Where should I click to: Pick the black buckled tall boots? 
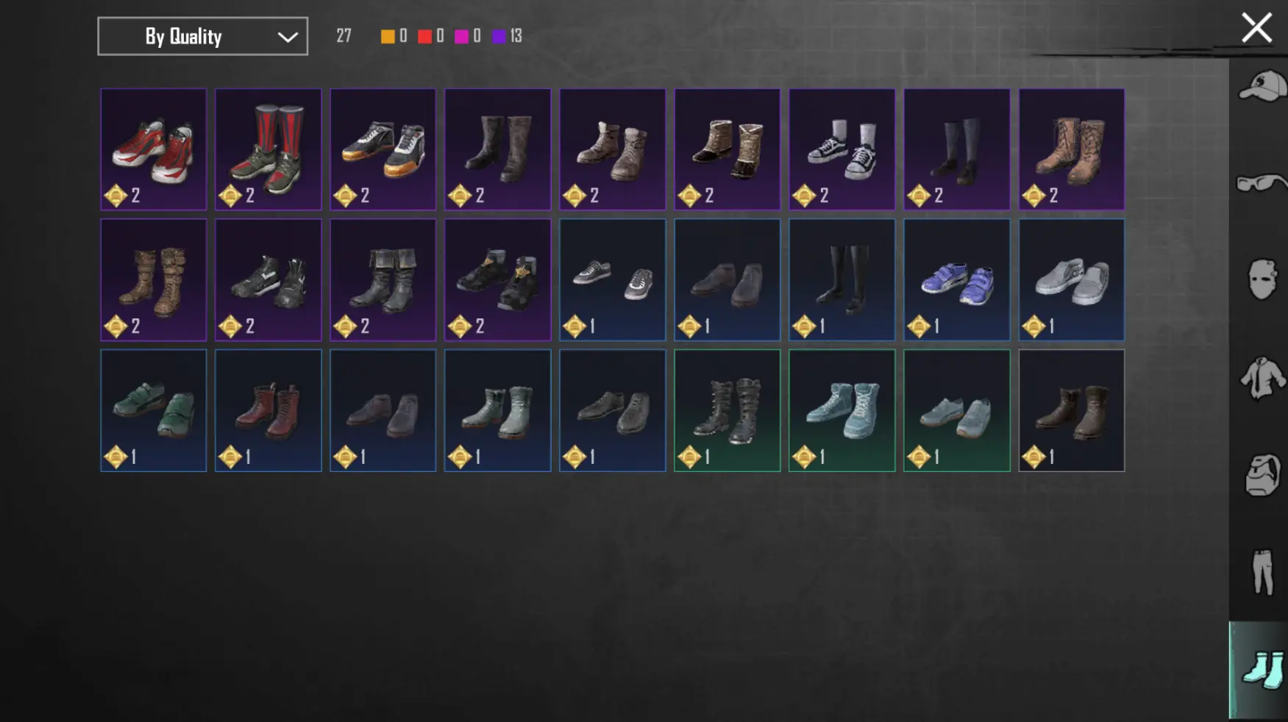click(727, 410)
